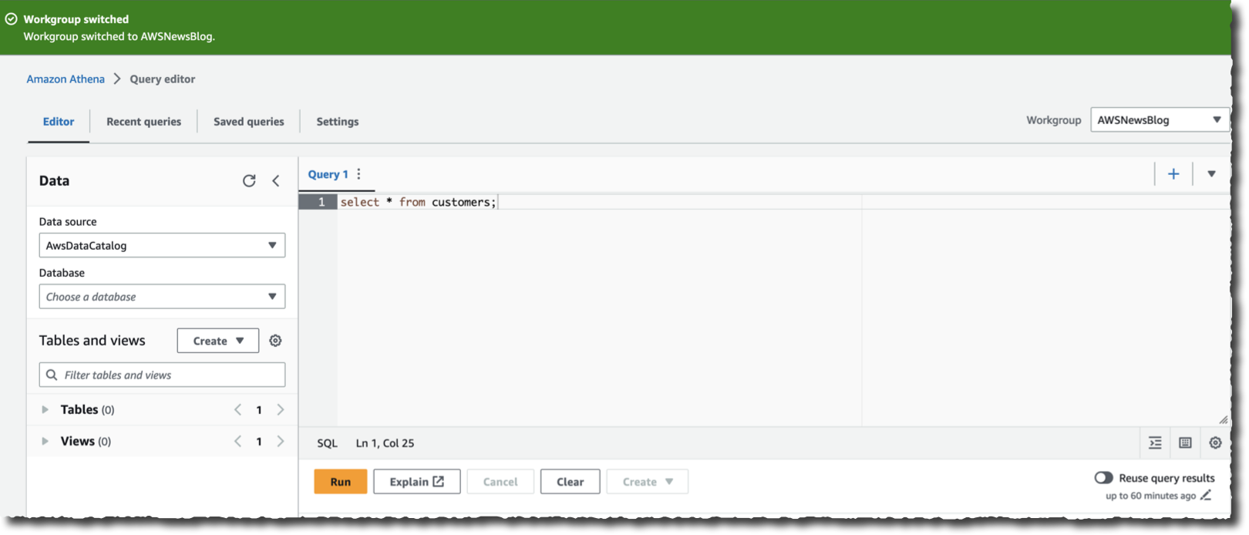Go to next Views page

tap(281, 441)
